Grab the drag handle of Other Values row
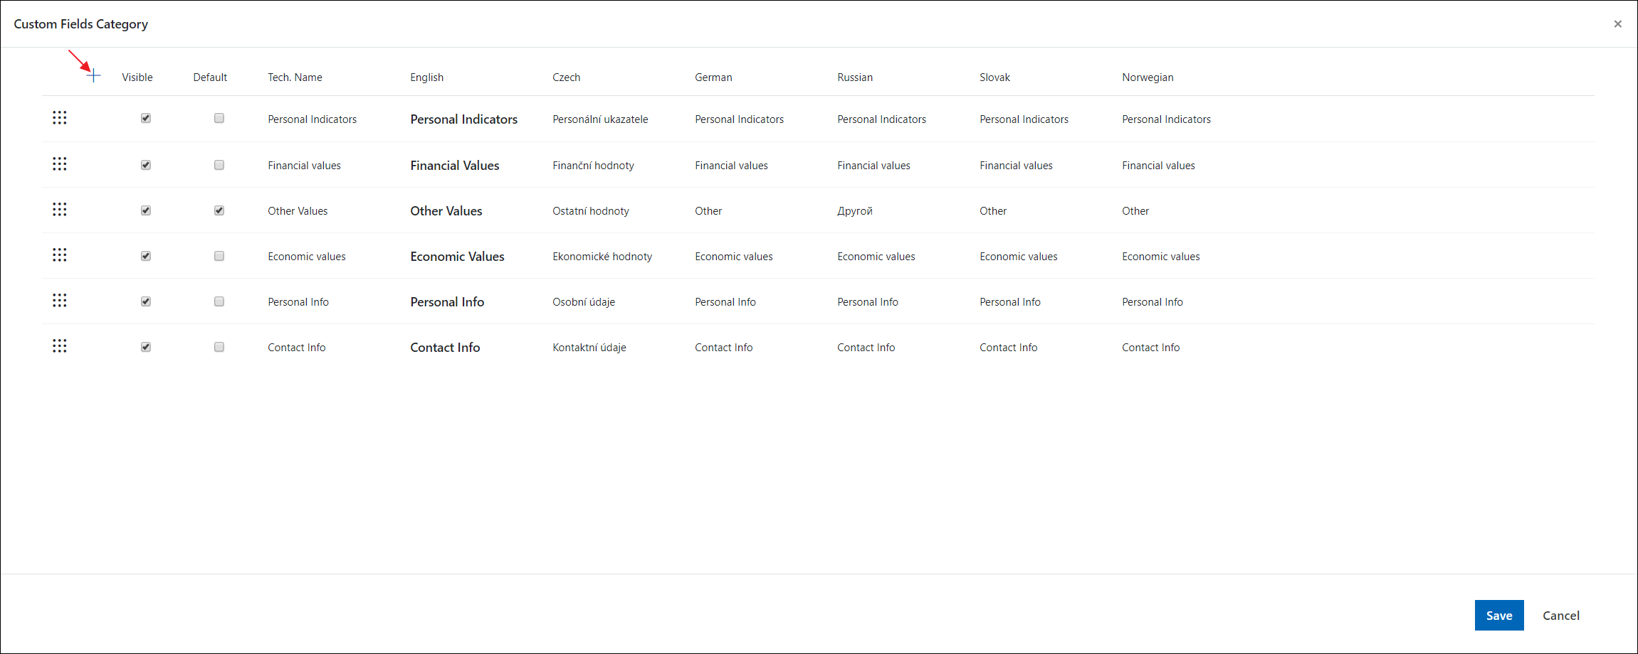The width and height of the screenshot is (1638, 654). pos(60,210)
